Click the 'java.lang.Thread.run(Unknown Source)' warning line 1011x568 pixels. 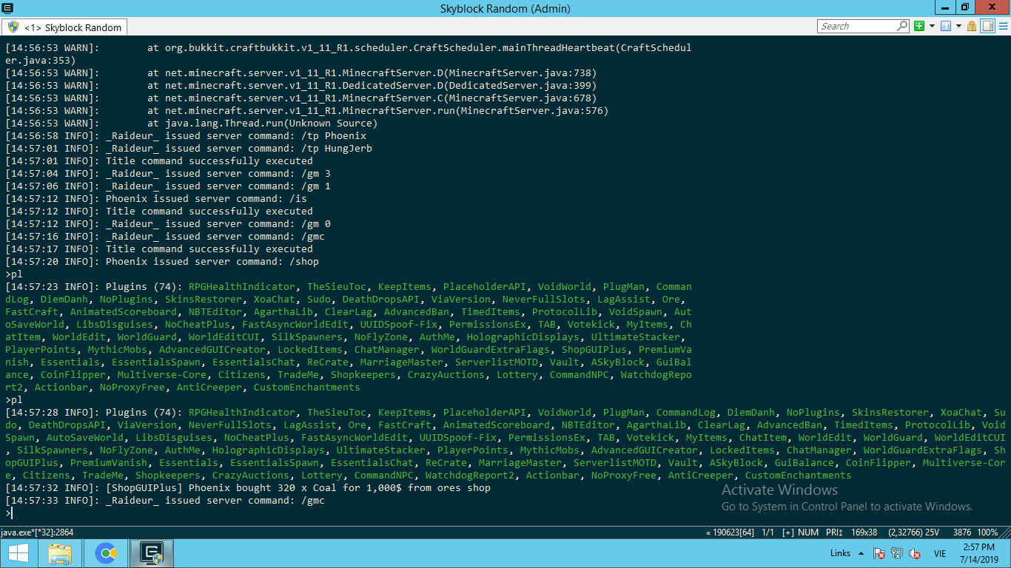[191, 124]
